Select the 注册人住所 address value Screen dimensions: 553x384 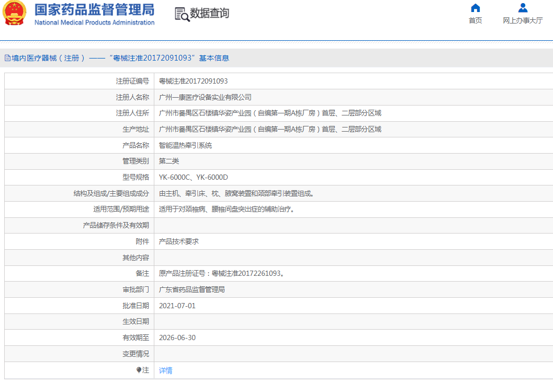(x=270, y=113)
